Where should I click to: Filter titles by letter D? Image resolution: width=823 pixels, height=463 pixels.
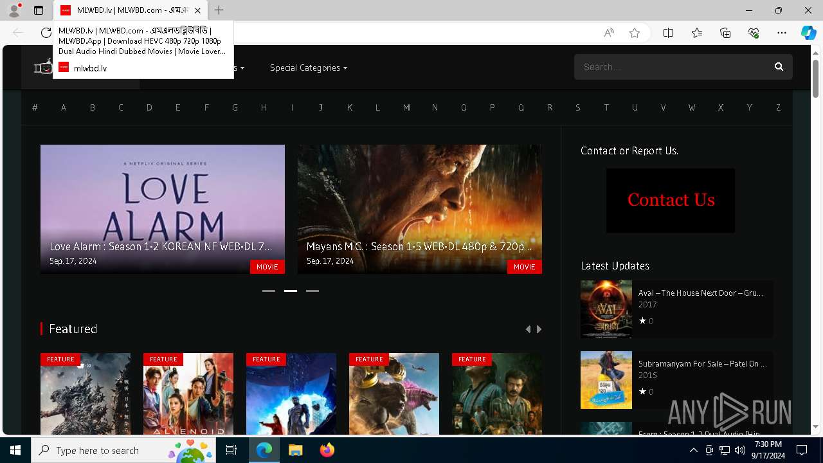pyautogui.click(x=149, y=107)
